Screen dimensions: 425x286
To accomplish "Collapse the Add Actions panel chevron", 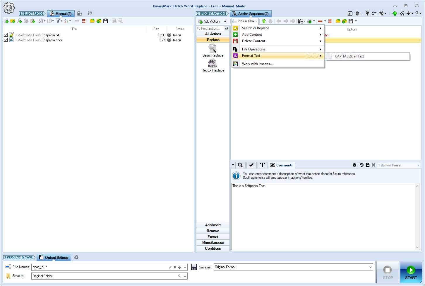I will coord(225,21).
